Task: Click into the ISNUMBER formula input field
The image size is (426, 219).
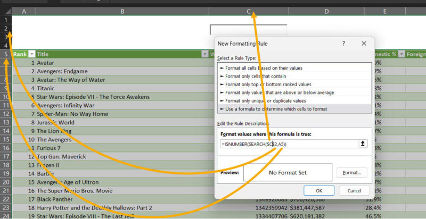Action: (289, 144)
